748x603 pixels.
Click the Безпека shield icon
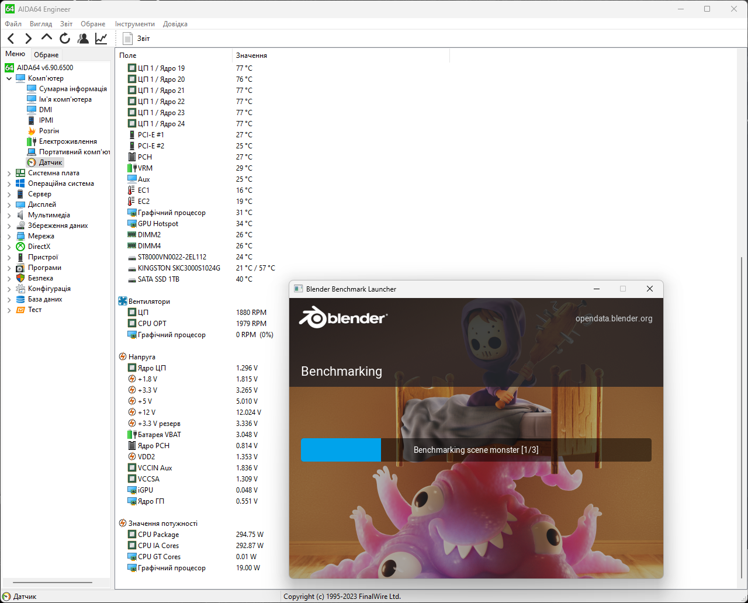[x=20, y=278]
